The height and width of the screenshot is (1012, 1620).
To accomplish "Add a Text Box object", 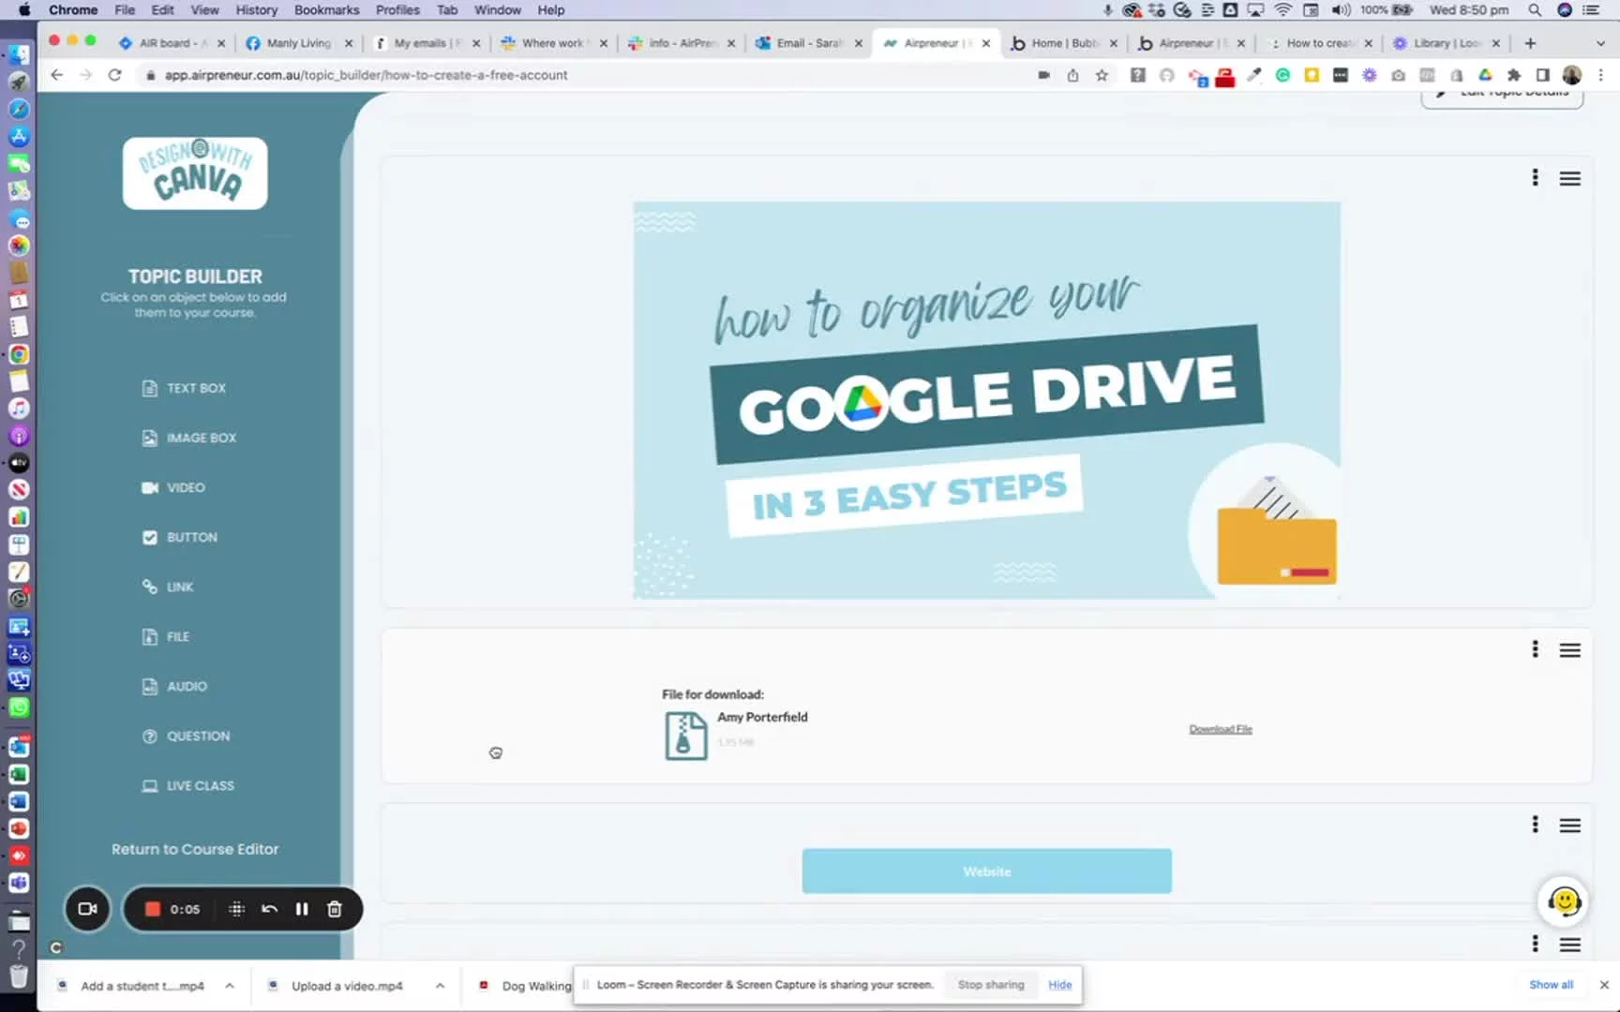I will pyautogui.click(x=184, y=388).
